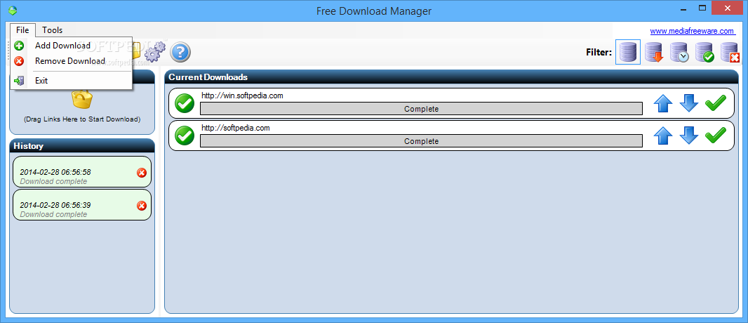Click the yellow basket drop-zone icon
Screen dimensions: 748x323
[x=82, y=99]
